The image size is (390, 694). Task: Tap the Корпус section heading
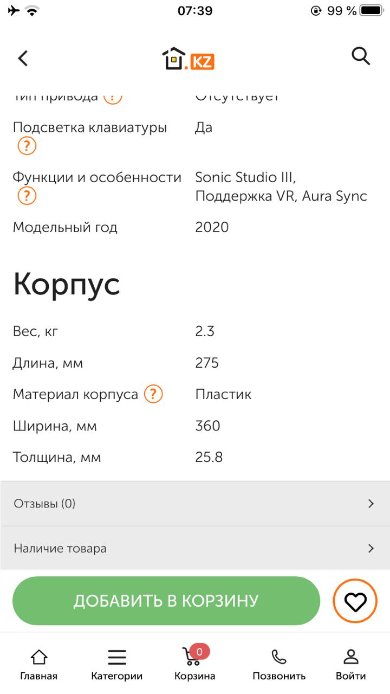coord(67,284)
